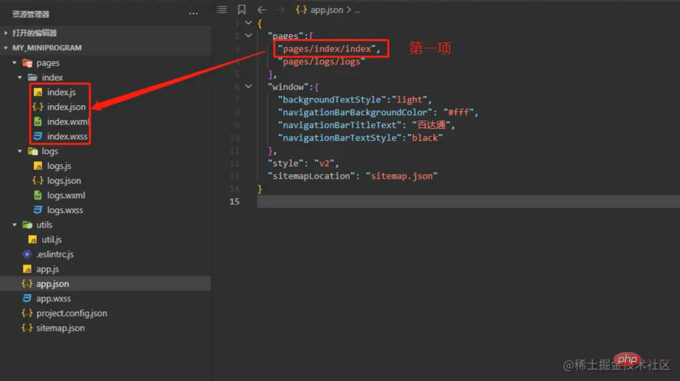Click the index.js file icon
This screenshot has height=381, width=680.
pyautogui.click(x=38, y=92)
